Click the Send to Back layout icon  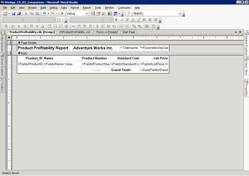pos(140,26)
